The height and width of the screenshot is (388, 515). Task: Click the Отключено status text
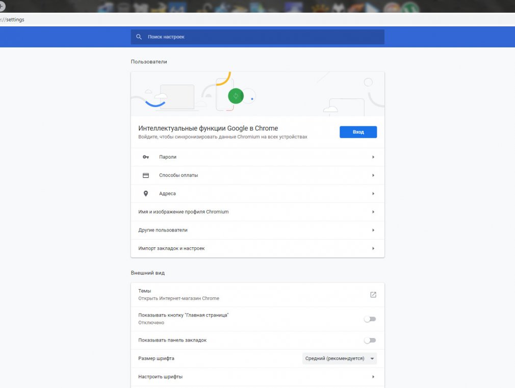click(x=151, y=323)
